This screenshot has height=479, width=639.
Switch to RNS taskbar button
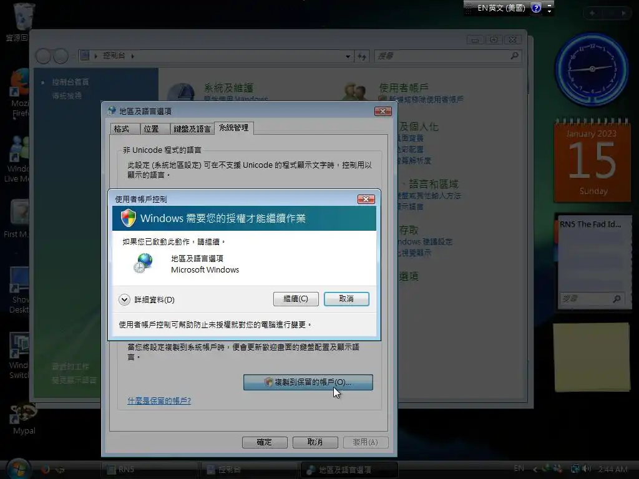click(x=149, y=470)
